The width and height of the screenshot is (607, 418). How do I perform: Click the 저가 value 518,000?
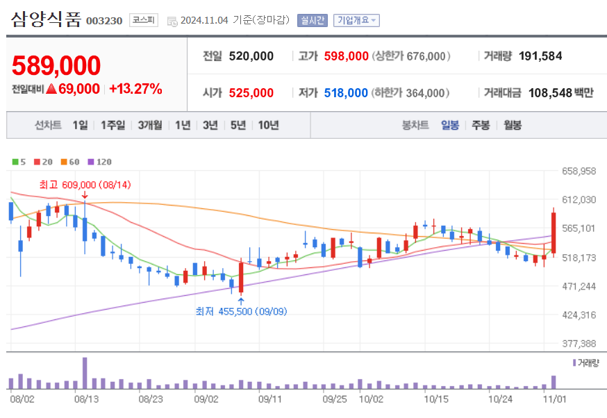(x=346, y=93)
